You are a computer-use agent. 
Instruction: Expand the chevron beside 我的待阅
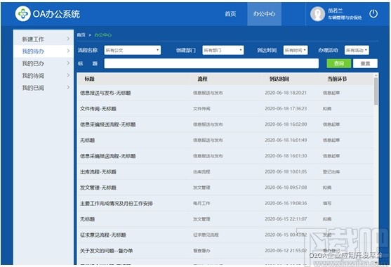click(68, 75)
